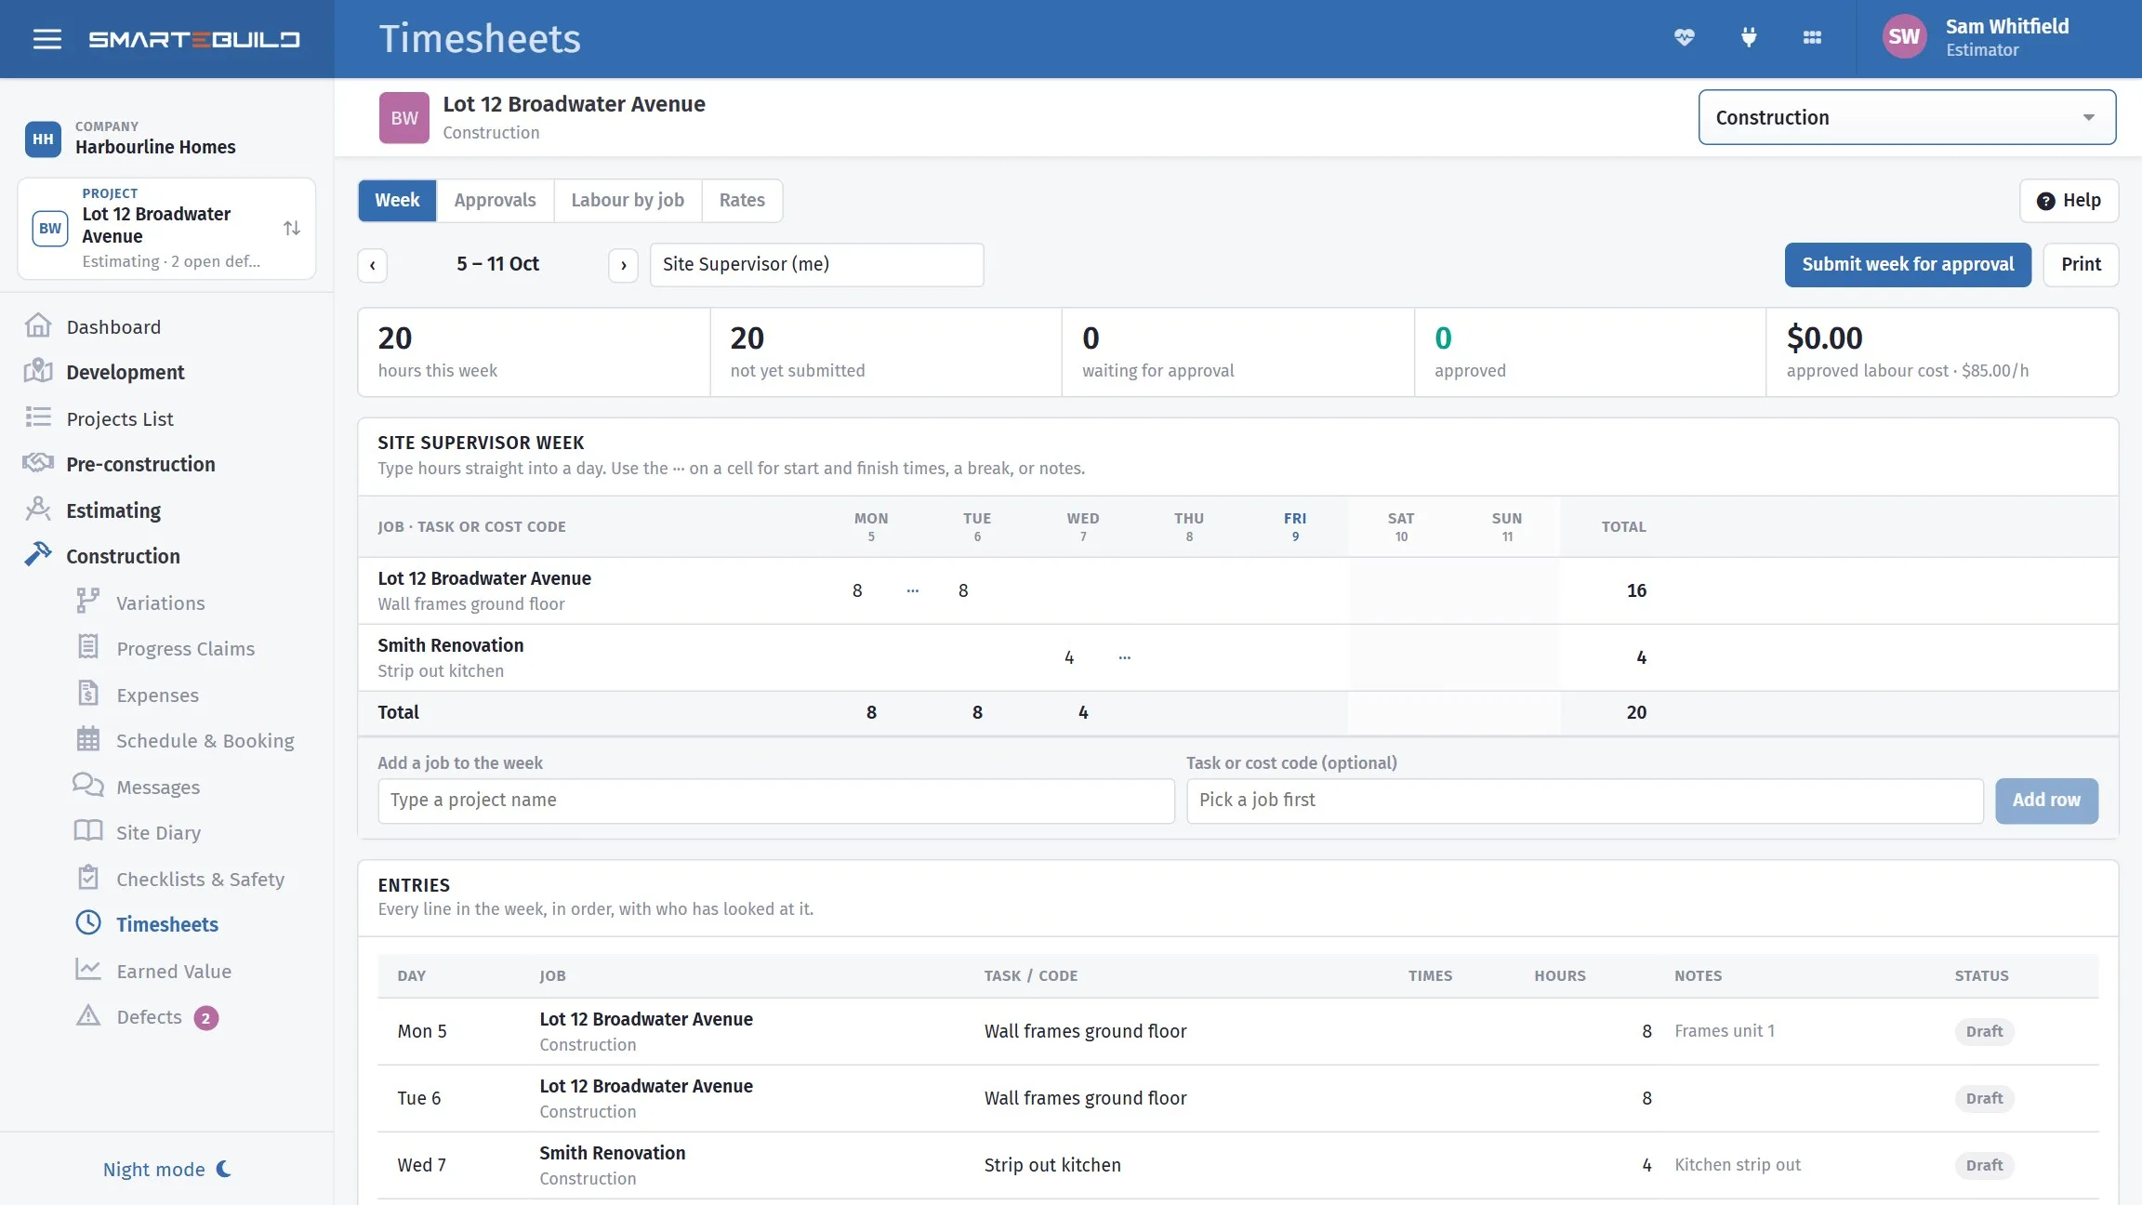Open Progress Claims
The width and height of the screenshot is (2142, 1205).
tap(185, 648)
